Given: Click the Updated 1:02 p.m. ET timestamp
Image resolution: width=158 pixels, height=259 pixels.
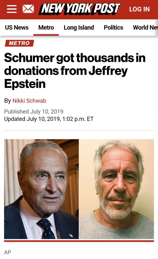Looking at the screenshot, I should [x=49, y=119].
